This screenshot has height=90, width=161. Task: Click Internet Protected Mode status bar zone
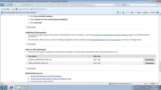click(120, 84)
